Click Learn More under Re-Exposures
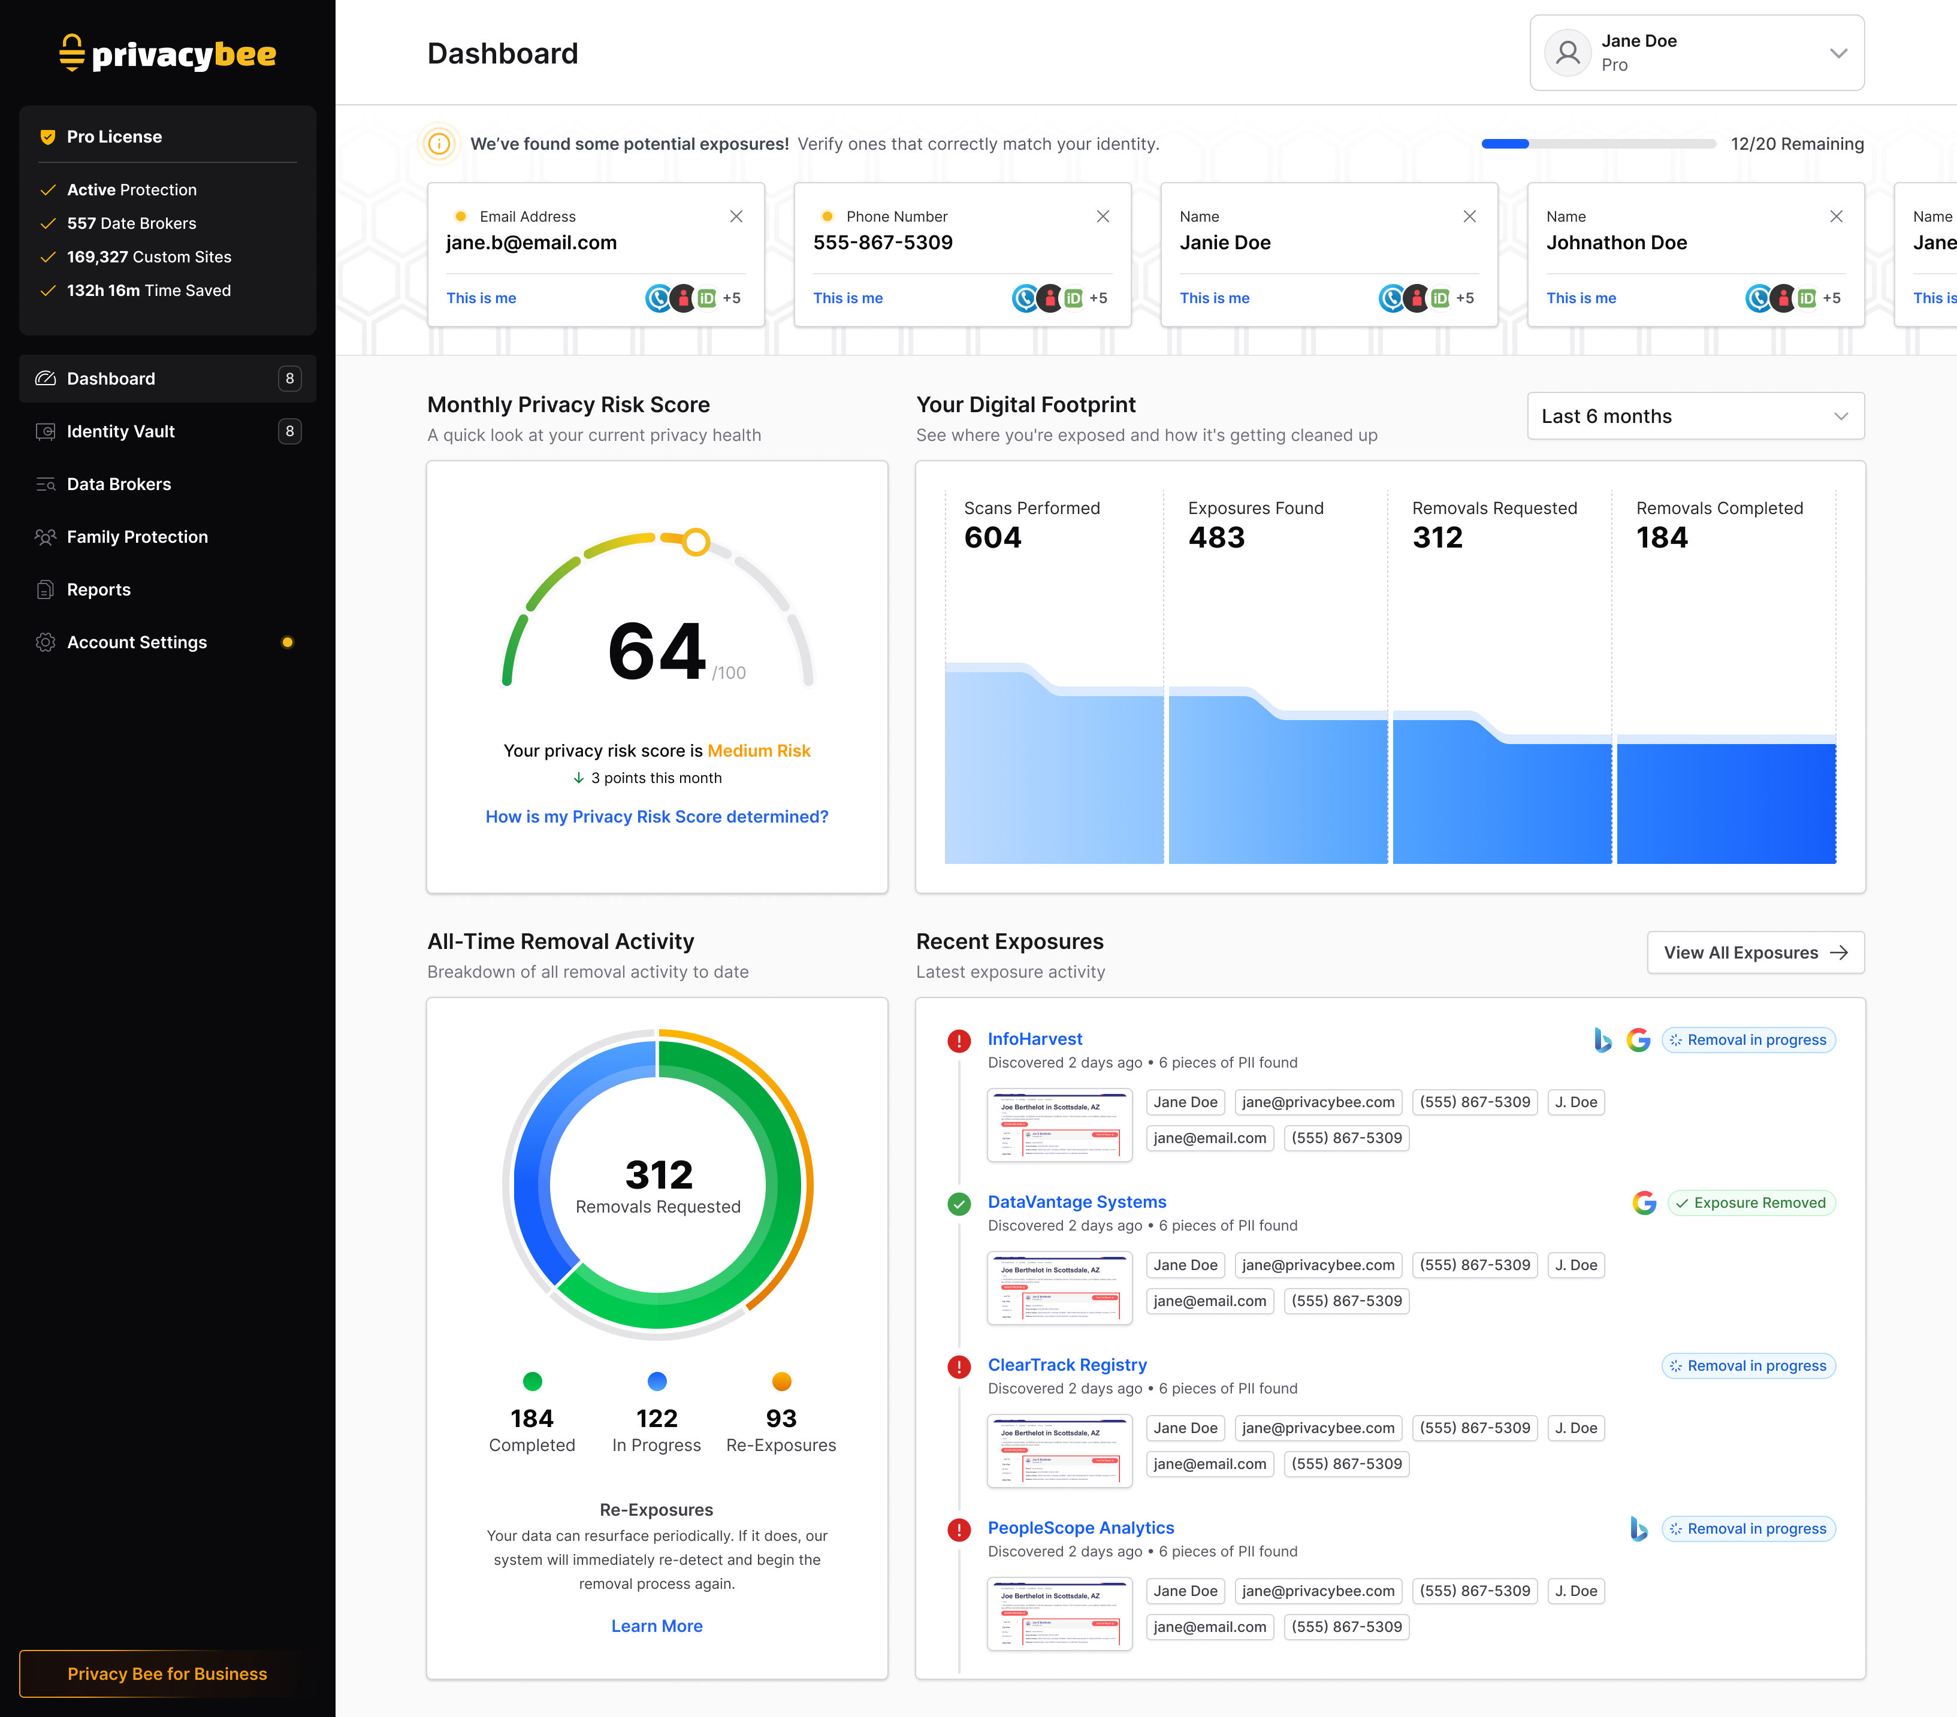The width and height of the screenshot is (1957, 1717). [x=657, y=1626]
